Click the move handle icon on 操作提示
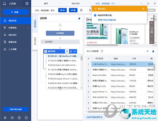Viewport: 158px width, 121px height. tap(95, 9)
